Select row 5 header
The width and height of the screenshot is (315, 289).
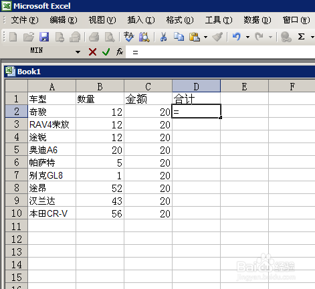pyautogui.click(x=16, y=149)
